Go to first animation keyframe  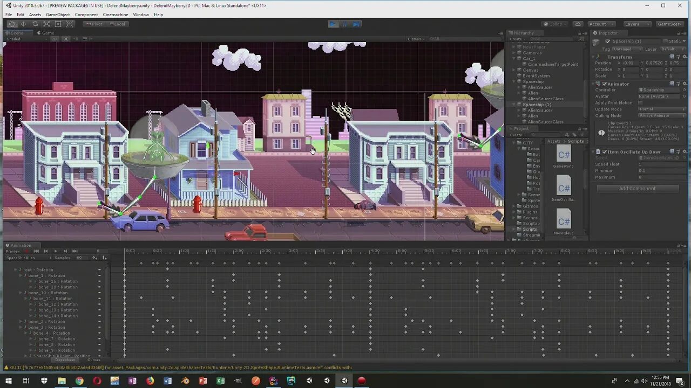(36, 251)
